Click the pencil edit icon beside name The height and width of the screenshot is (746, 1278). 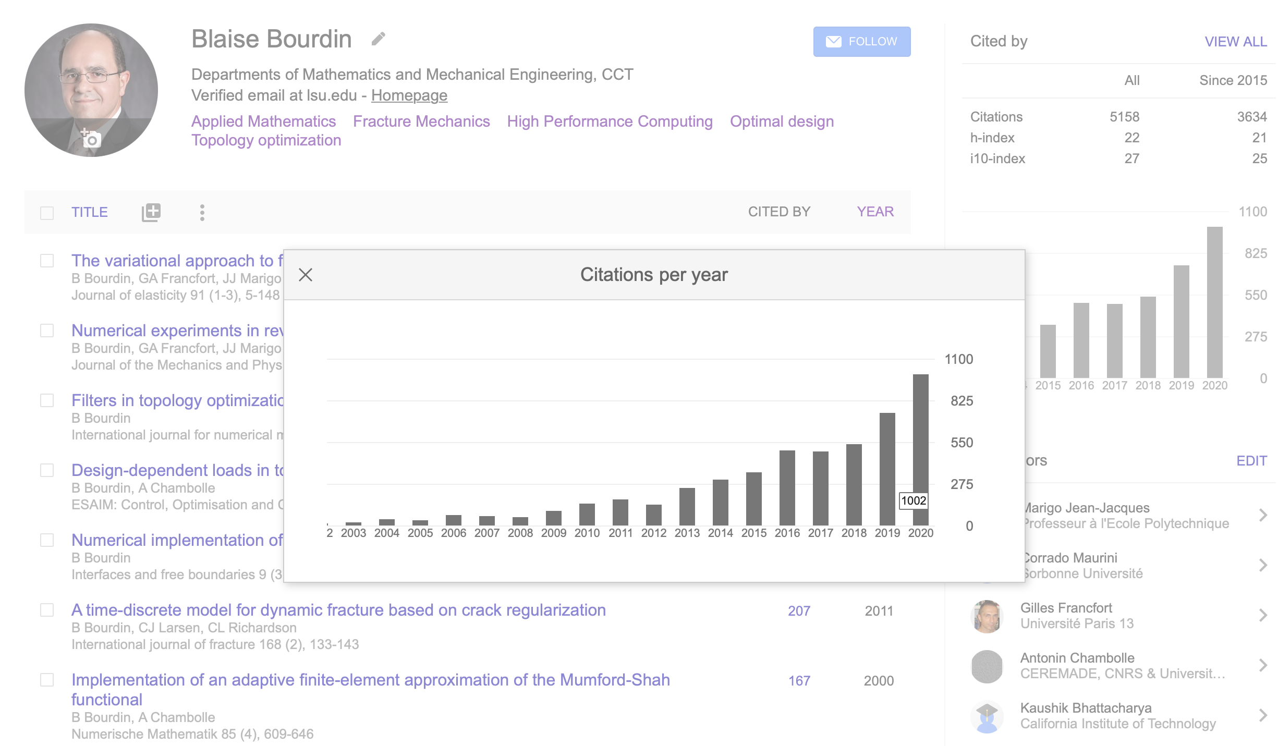point(379,39)
